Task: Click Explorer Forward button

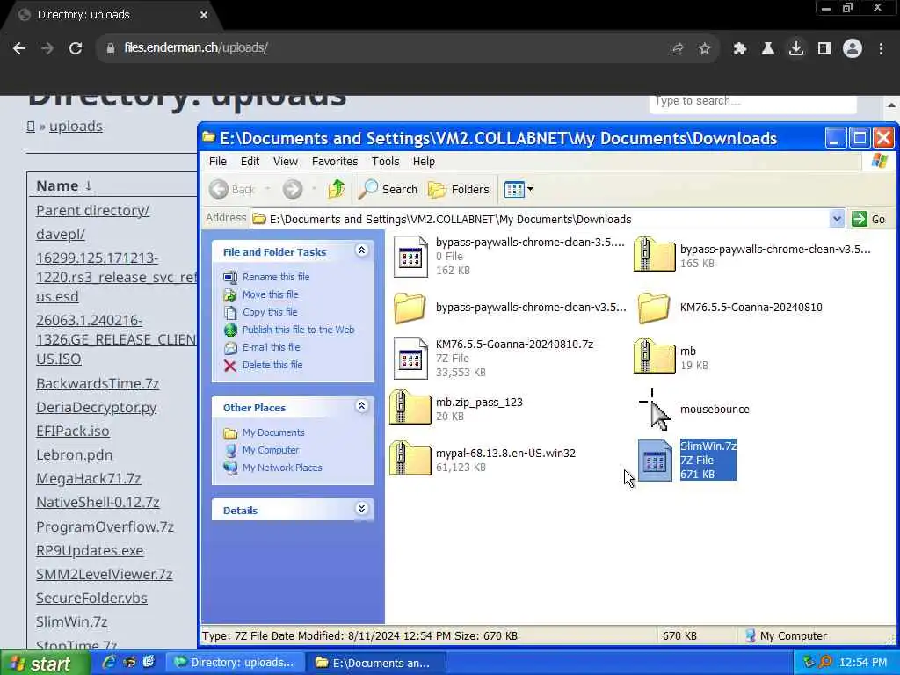Action: click(292, 189)
